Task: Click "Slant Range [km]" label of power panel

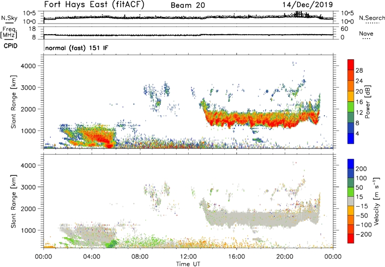Action: tap(13, 102)
